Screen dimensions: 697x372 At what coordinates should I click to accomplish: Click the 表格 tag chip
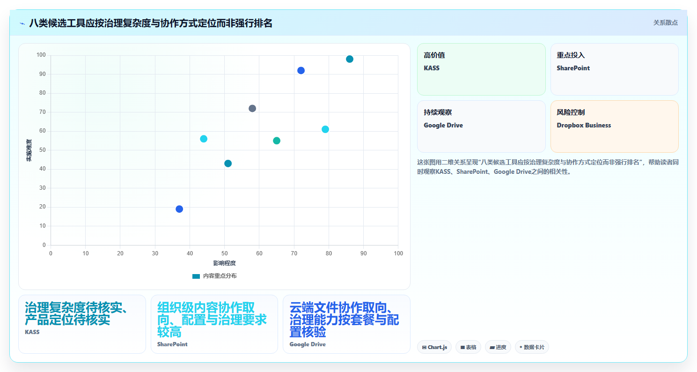[469, 347]
